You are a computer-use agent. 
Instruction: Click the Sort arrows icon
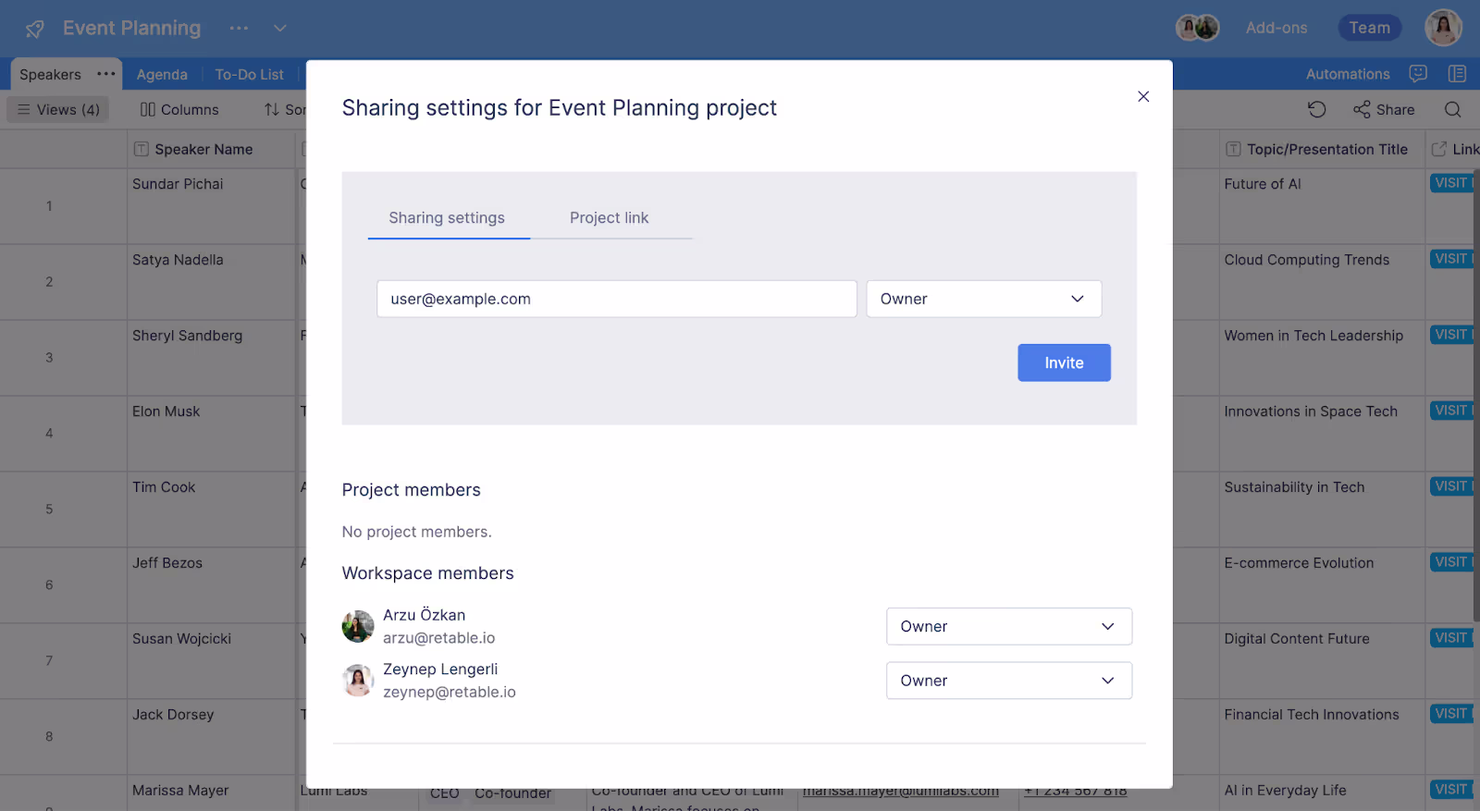tap(271, 109)
